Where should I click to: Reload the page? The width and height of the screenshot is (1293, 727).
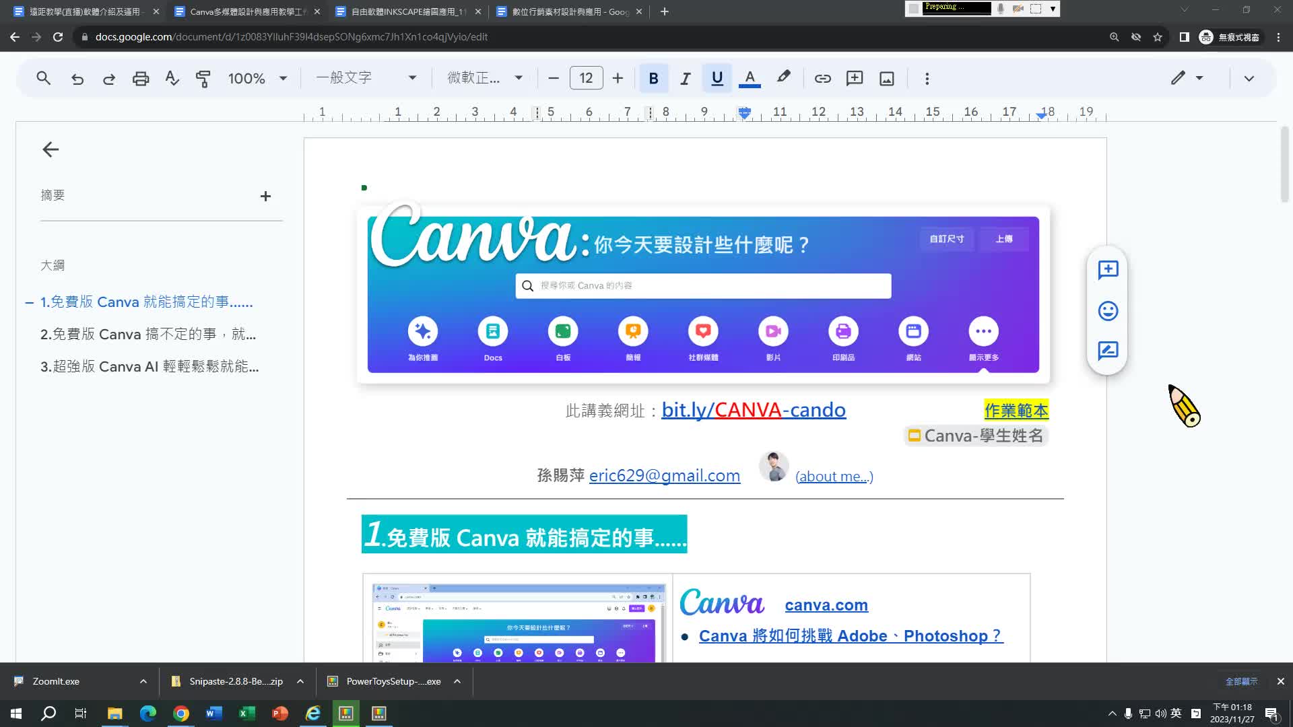coord(58,37)
